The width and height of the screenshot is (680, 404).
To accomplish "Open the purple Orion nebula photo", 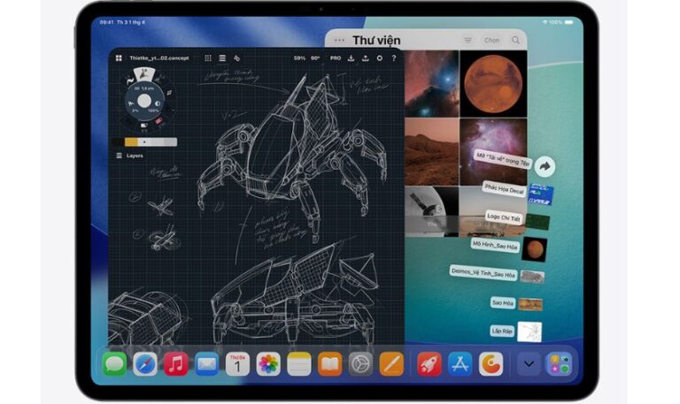I will click(493, 152).
